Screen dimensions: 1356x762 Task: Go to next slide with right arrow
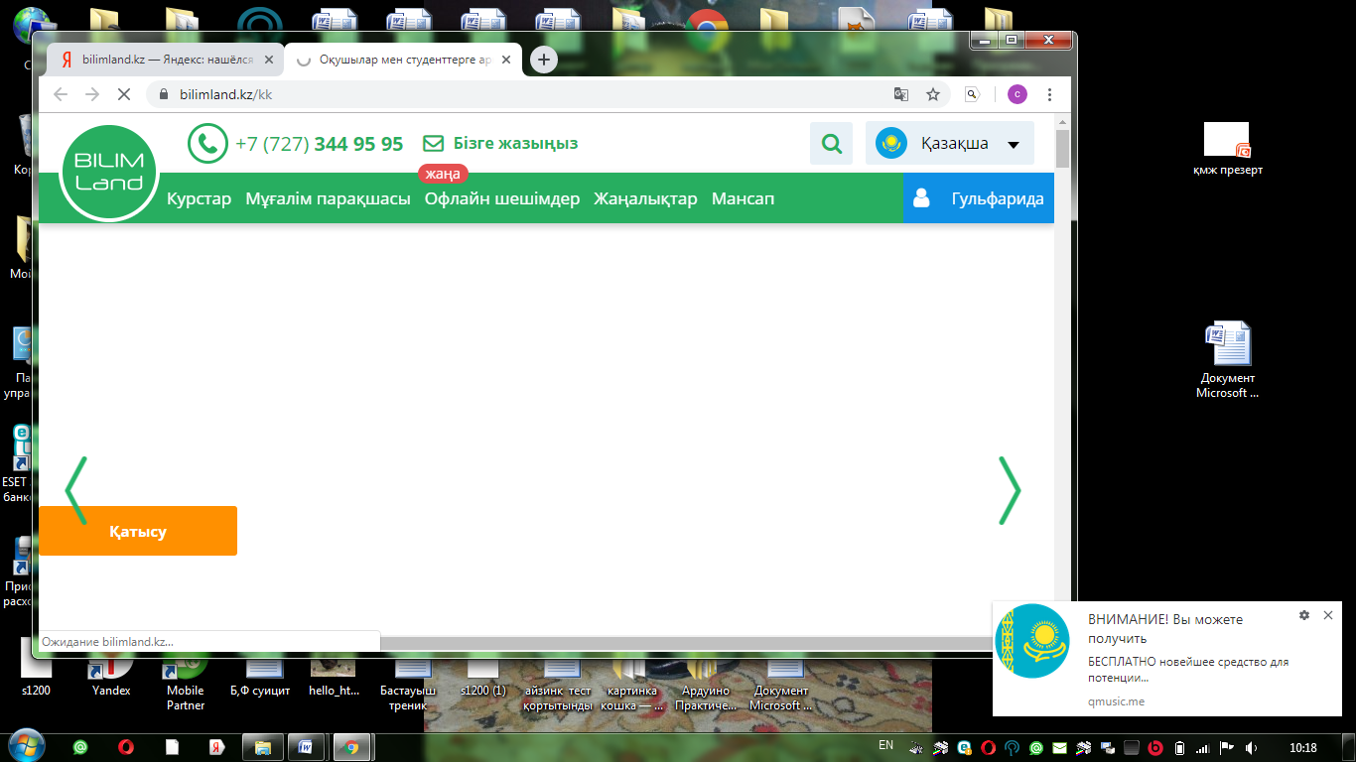[1009, 490]
